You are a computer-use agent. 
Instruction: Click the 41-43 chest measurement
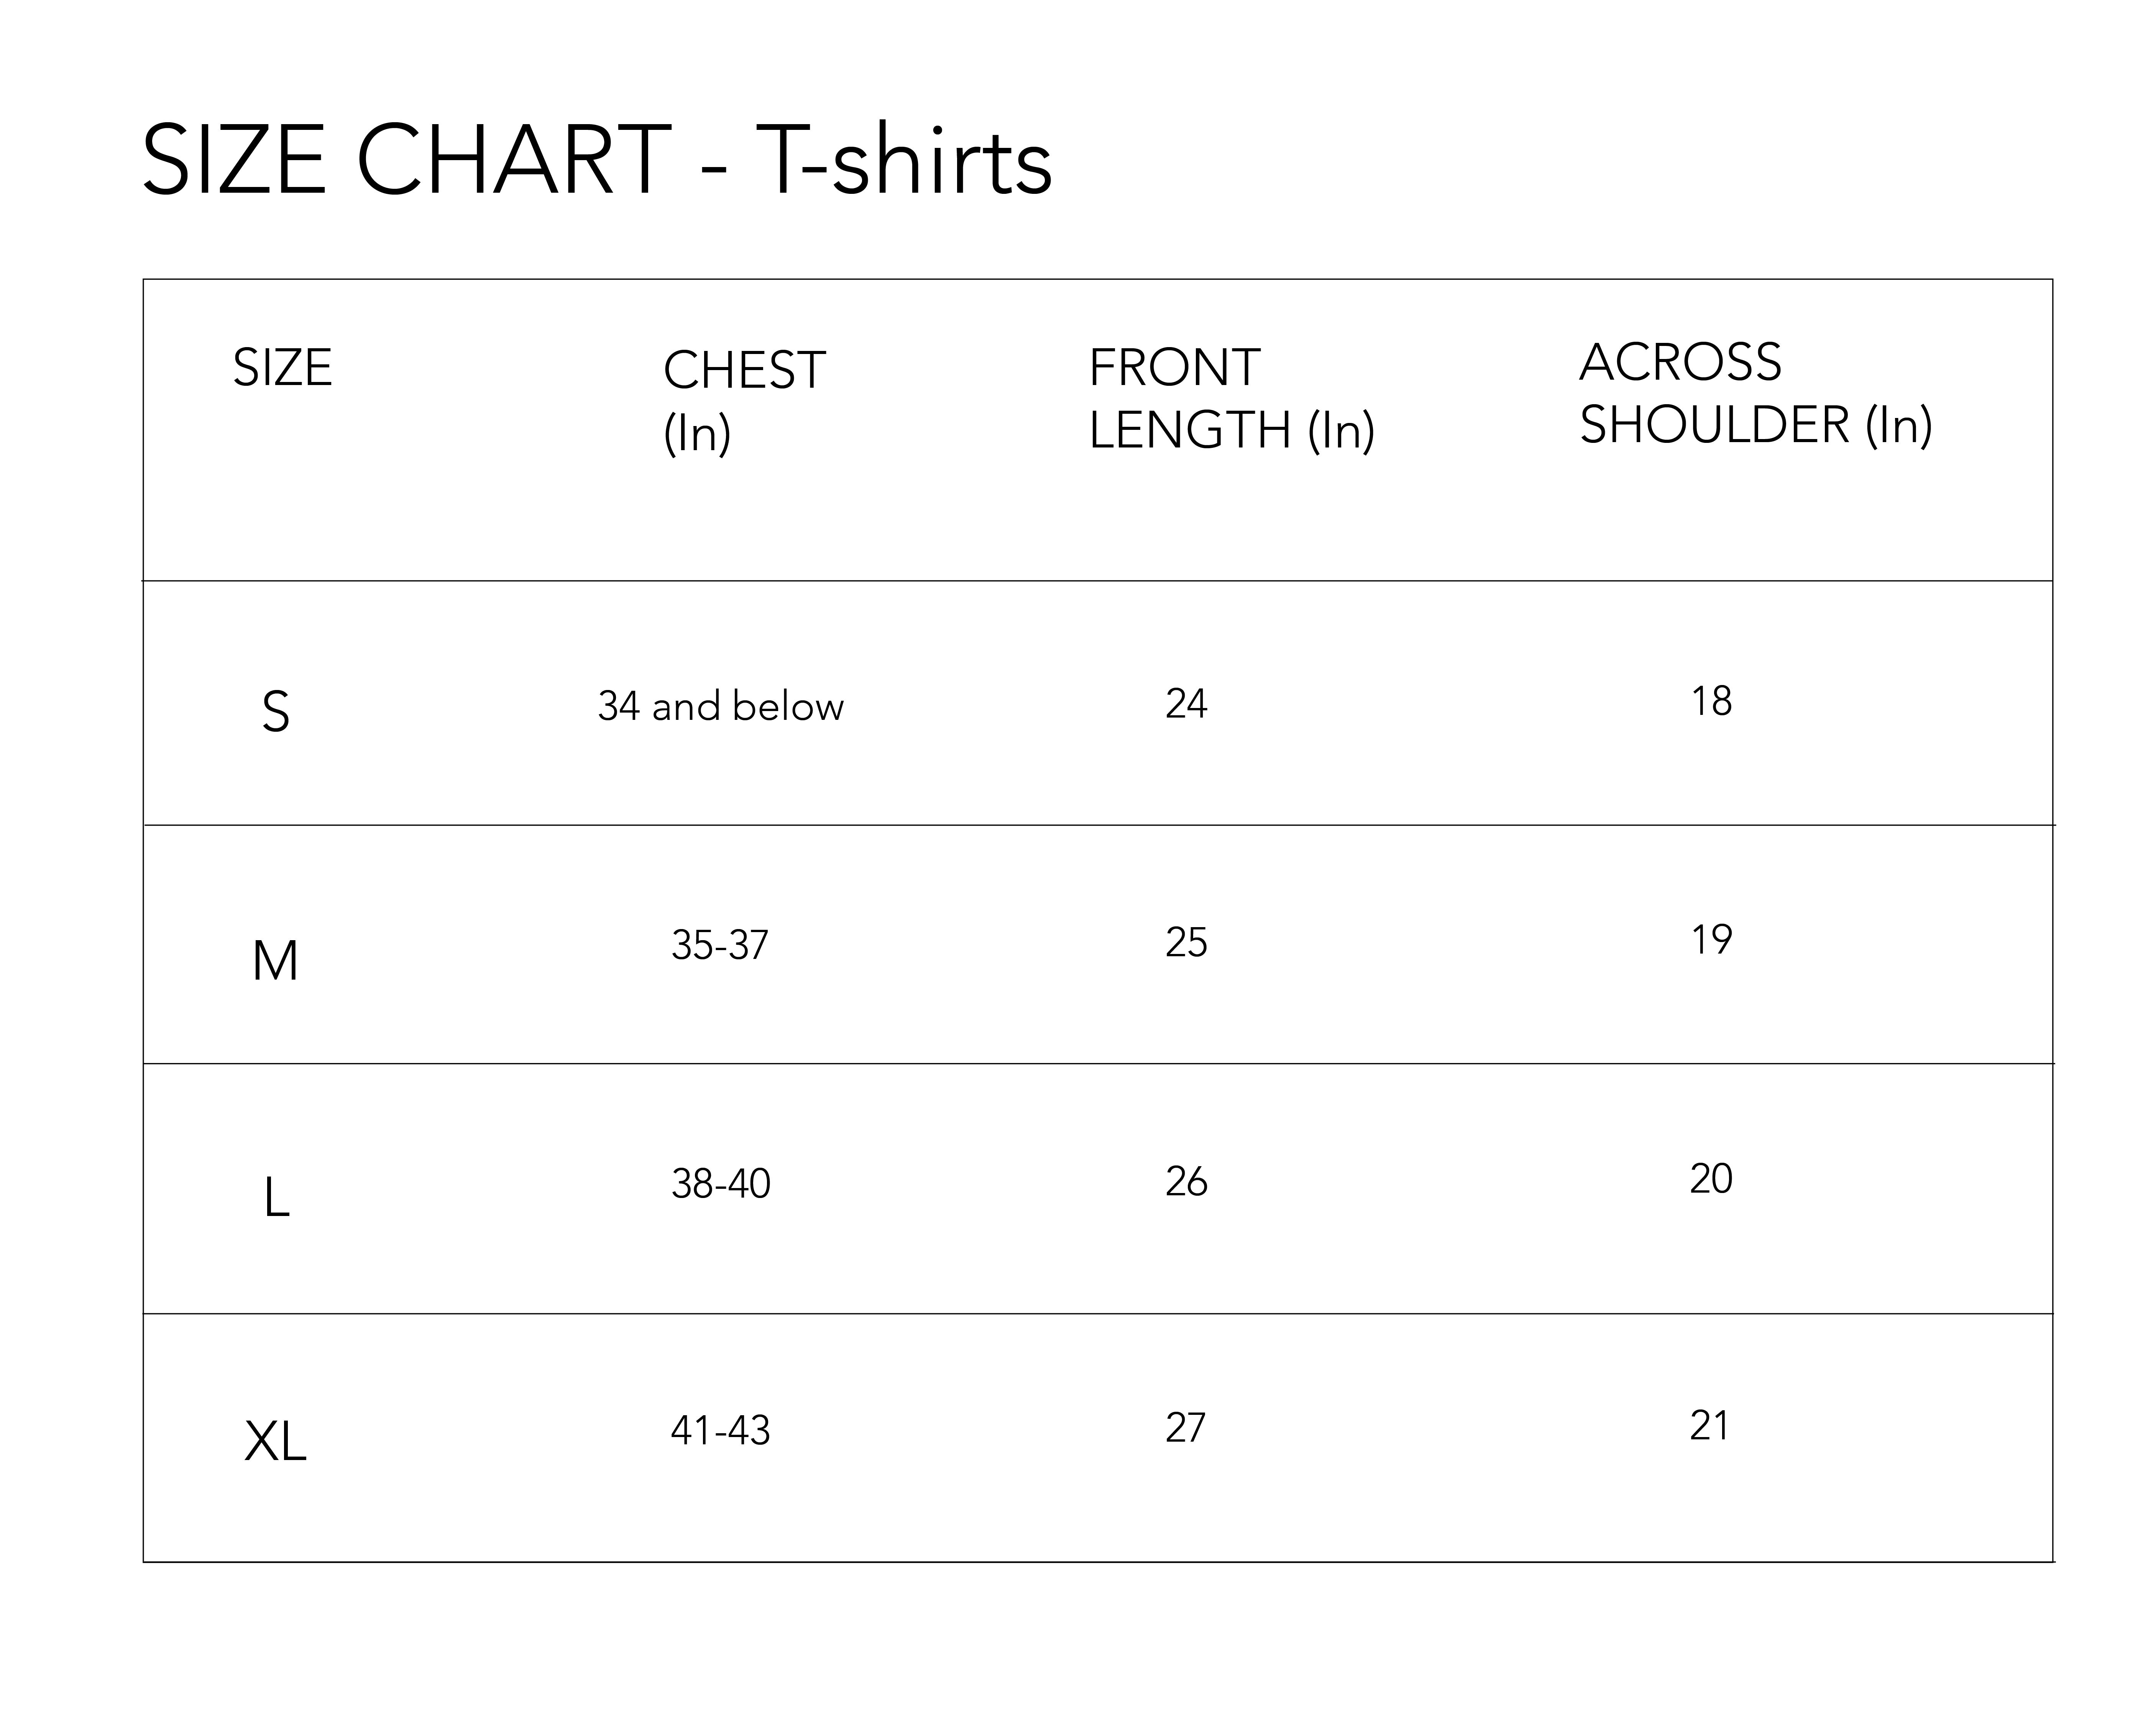[720, 1430]
